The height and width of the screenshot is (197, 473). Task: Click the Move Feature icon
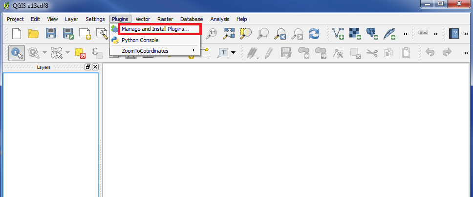pyautogui.click(x=321, y=53)
